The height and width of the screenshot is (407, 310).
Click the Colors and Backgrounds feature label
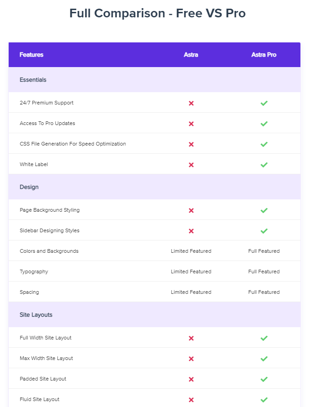[x=49, y=251]
